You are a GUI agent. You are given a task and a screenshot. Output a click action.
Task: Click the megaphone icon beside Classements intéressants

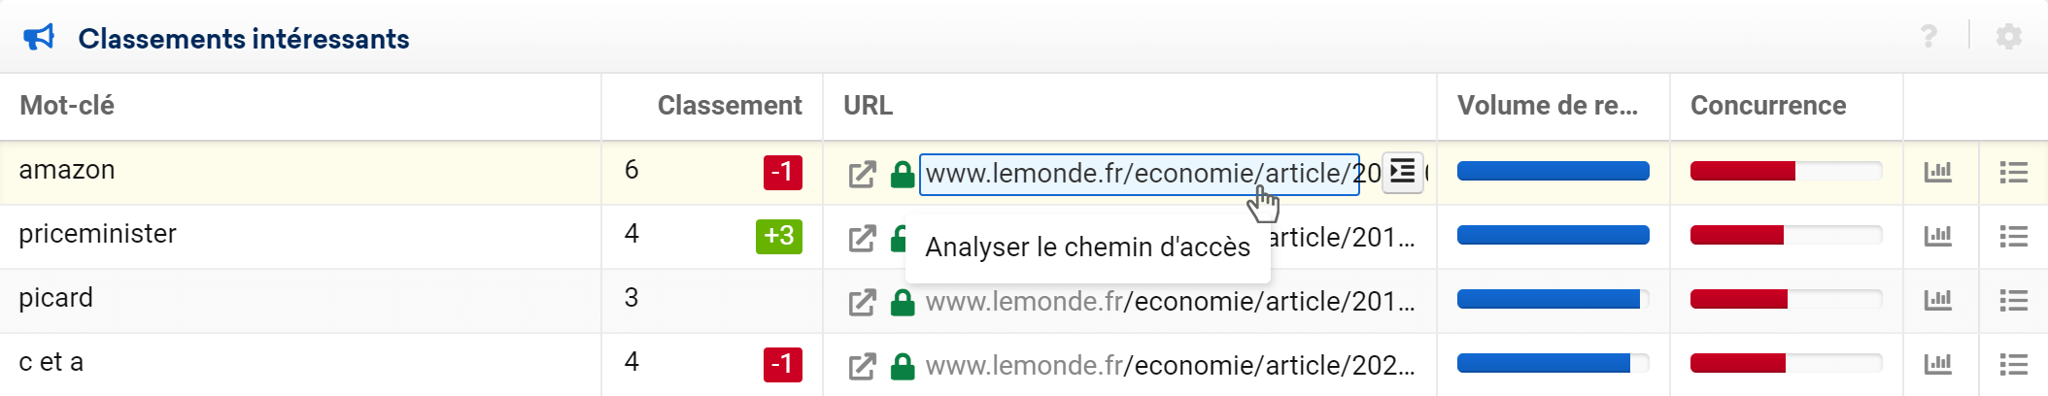coord(39,38)
